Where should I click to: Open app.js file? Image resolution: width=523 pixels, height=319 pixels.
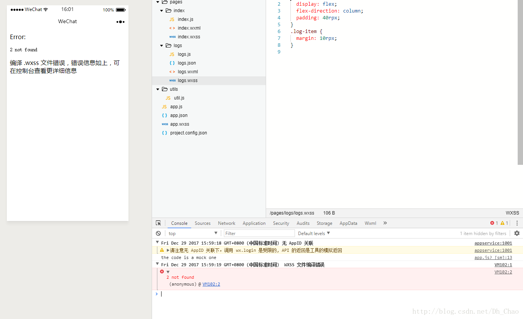click(176, 107)
